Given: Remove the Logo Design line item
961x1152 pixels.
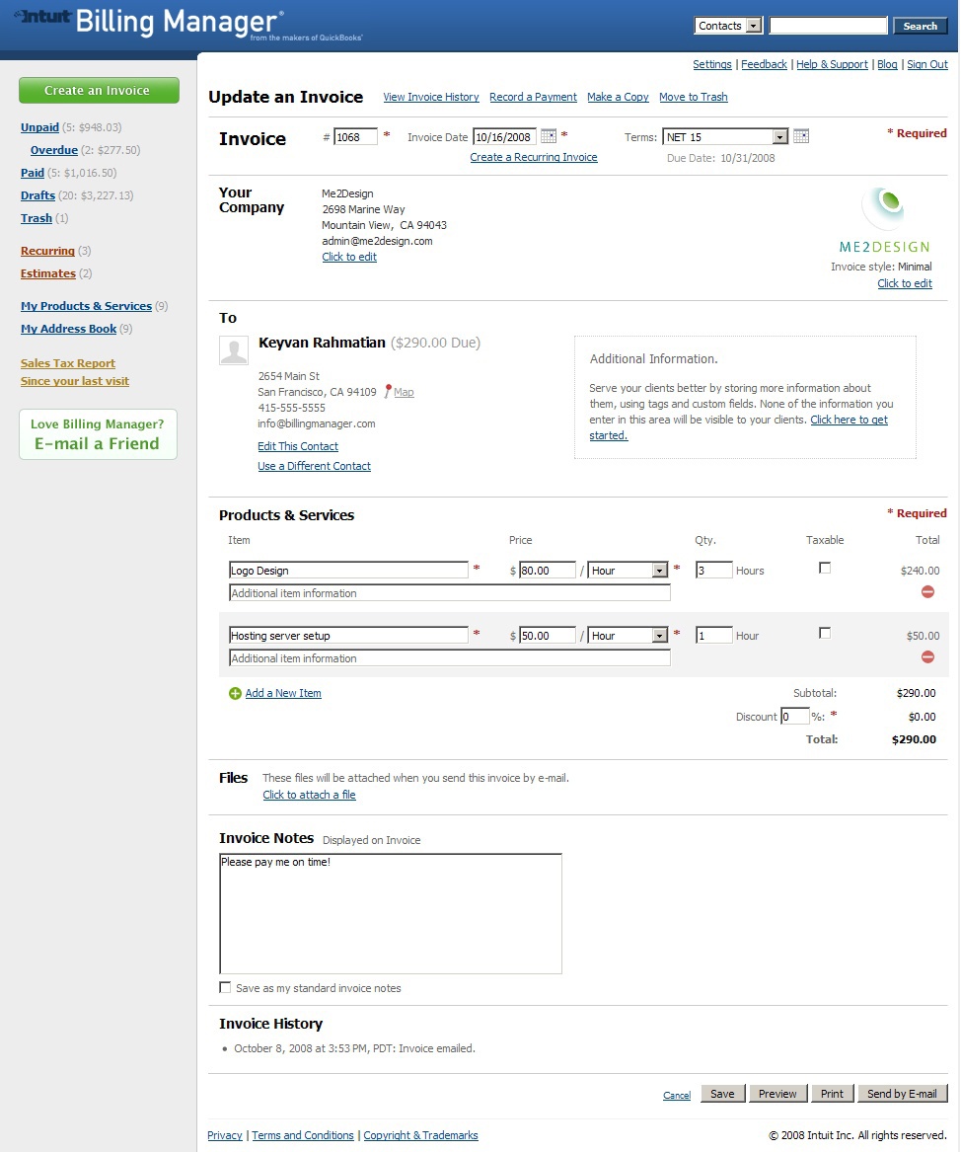Looking at the screenshot, I should point(927,592).
